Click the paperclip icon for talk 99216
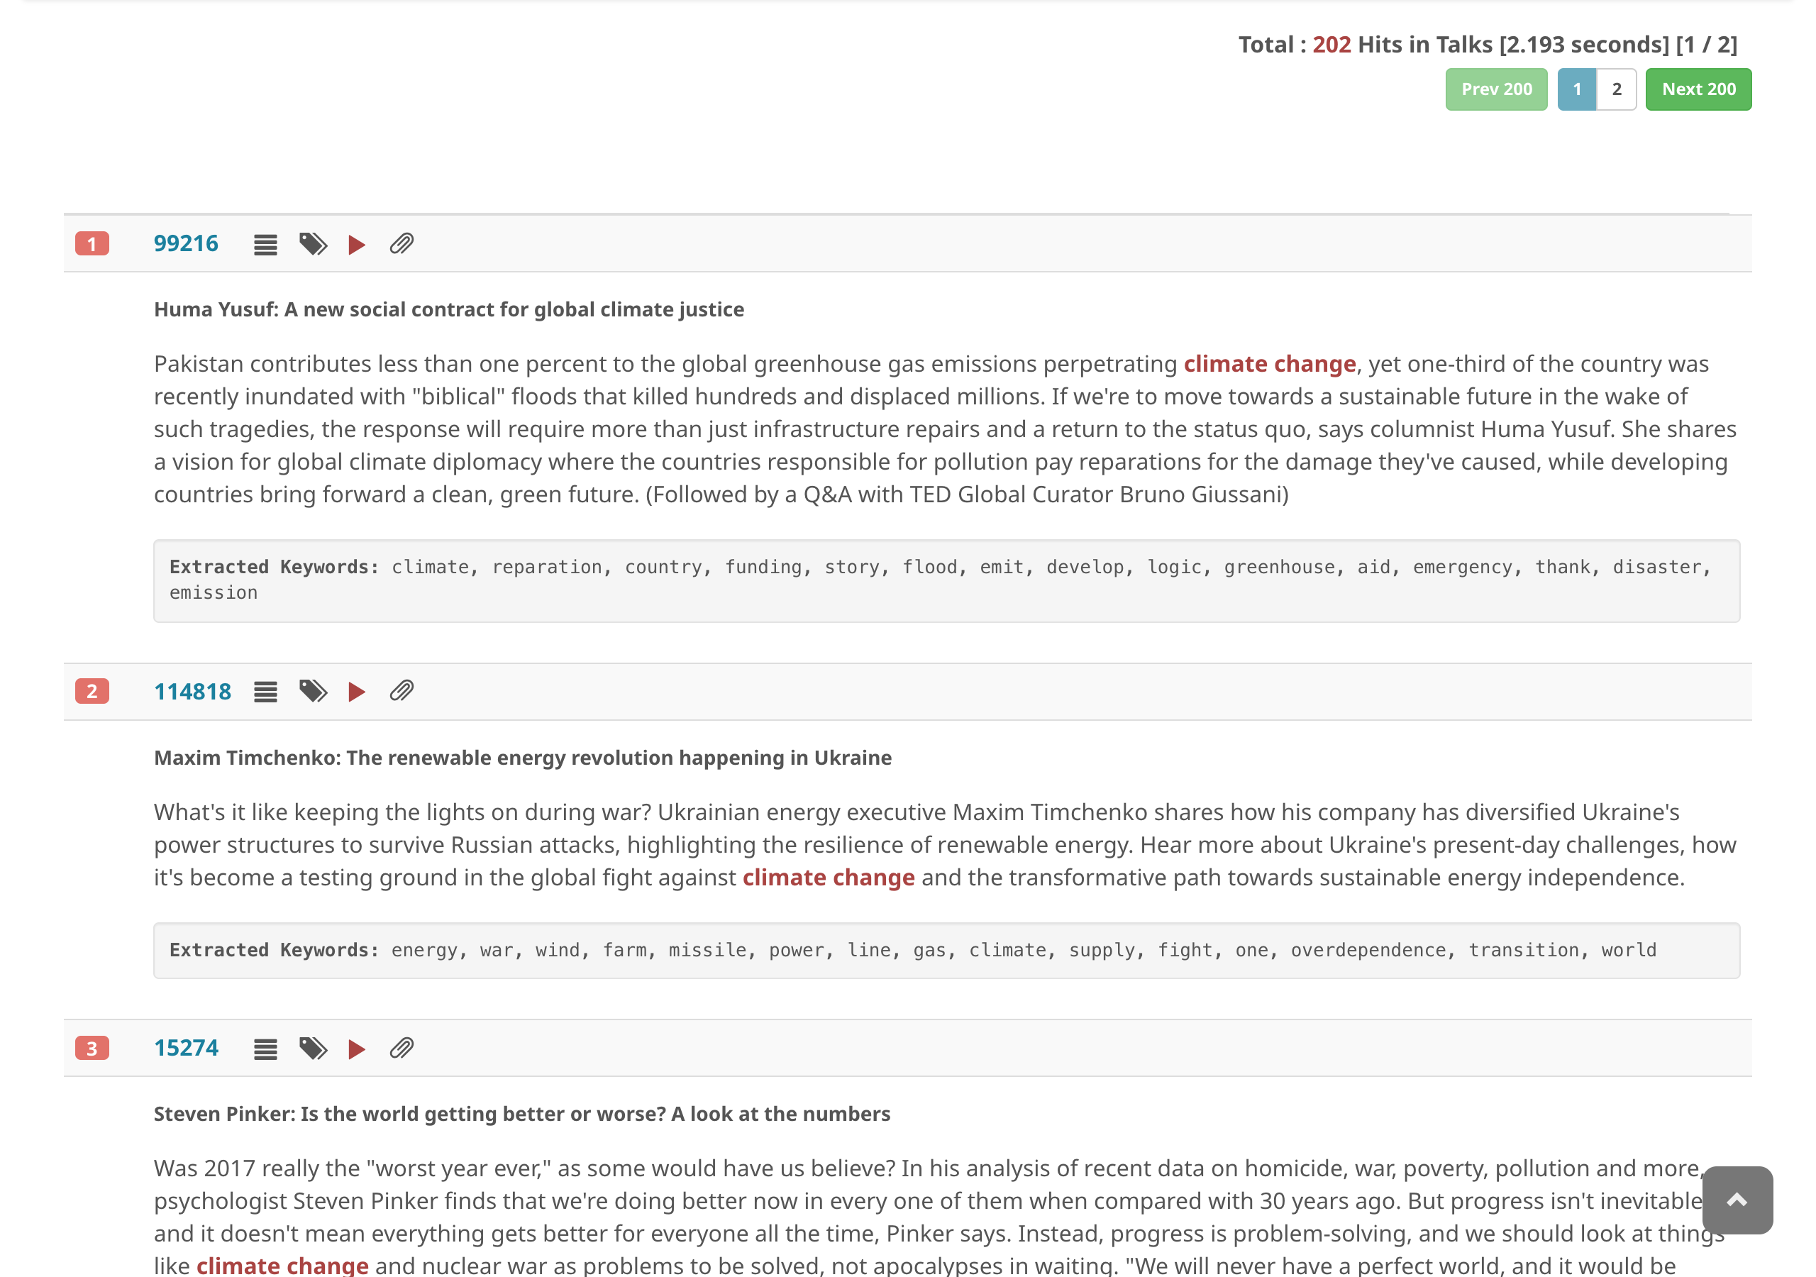The width and height of the screenshot is (1816, 1277). click(402, 243)
